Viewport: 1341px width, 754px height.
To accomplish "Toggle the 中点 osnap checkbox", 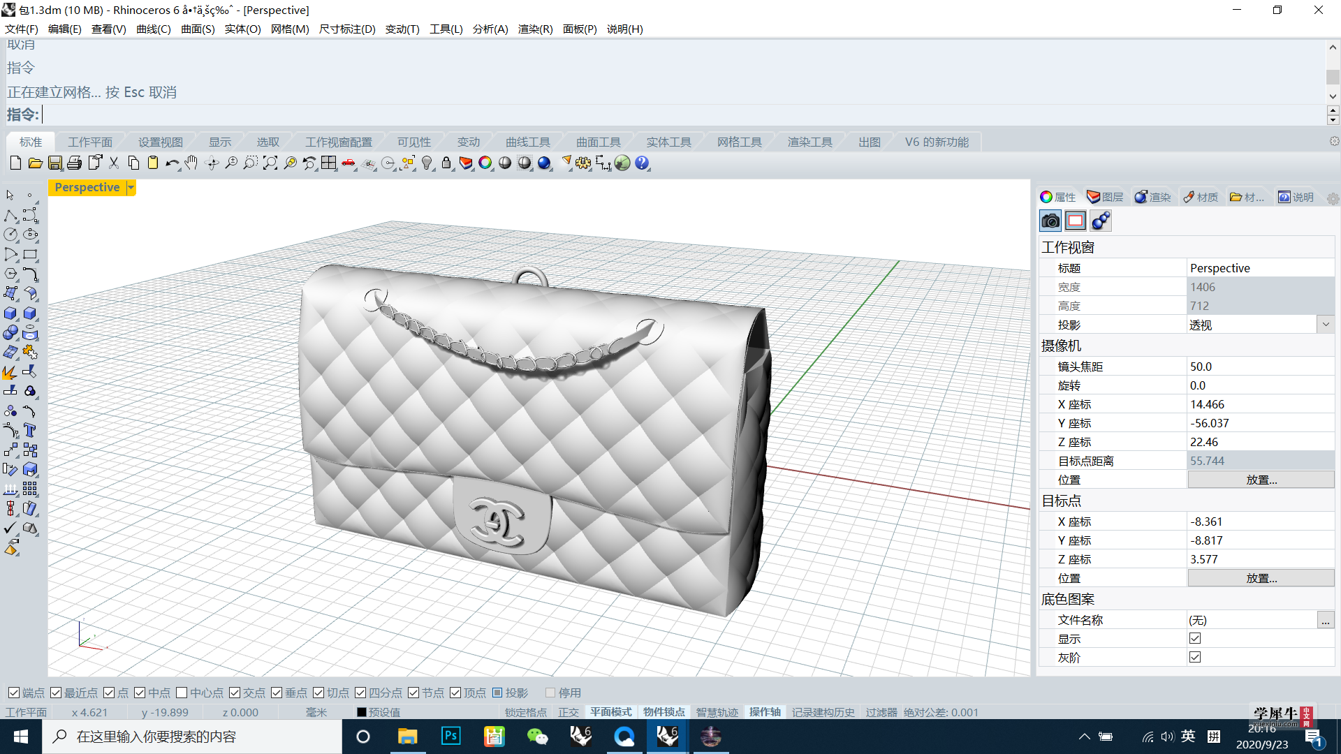I will click(x=140, y=693).
